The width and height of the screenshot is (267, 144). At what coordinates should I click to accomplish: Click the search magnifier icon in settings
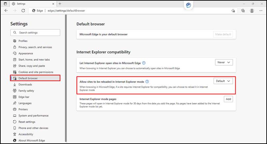click(x=15, y=33)
